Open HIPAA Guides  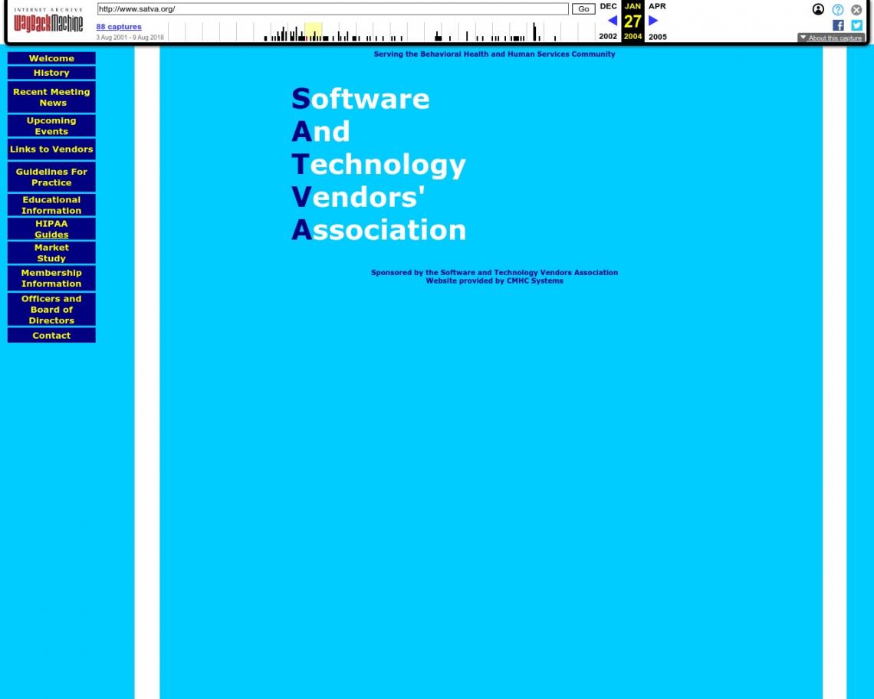51,228
